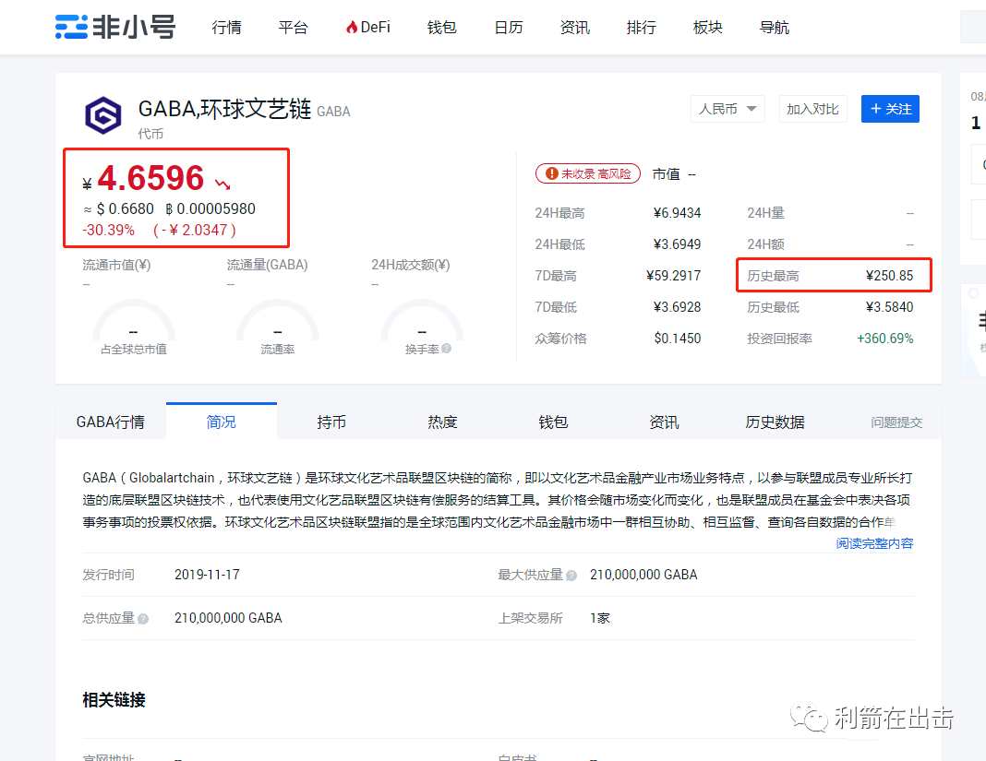Open 资讯 in the top navigation
Image resolution: width=986 pixels, height=761 pixels.
click(x=575, y=27)
